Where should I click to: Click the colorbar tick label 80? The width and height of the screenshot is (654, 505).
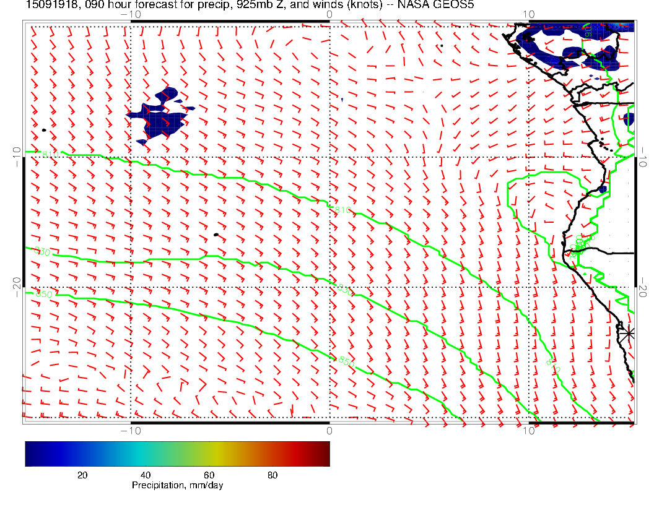[272, 475]
